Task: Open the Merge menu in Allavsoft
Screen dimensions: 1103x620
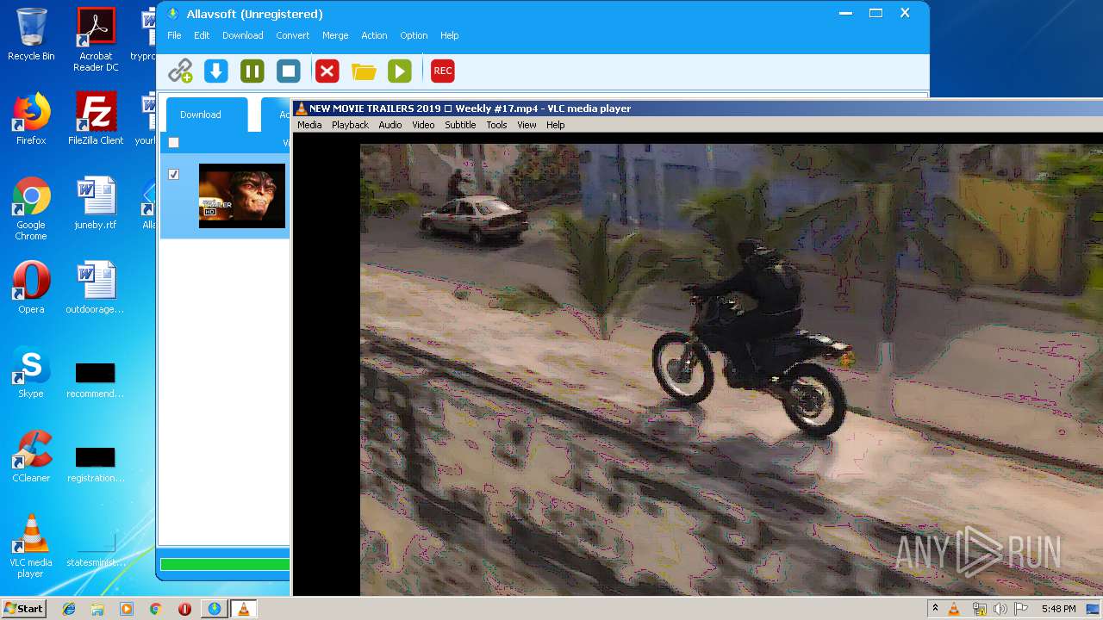Action: 335,35
